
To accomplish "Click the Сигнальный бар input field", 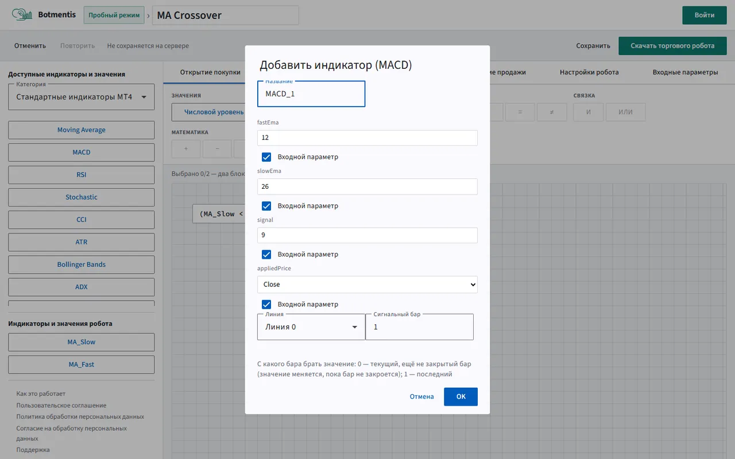I will coord(420,327).
